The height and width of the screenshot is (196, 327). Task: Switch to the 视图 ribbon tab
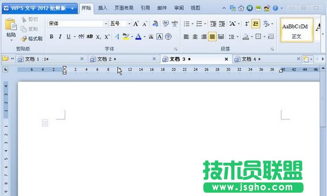click(x=196, y=8)
